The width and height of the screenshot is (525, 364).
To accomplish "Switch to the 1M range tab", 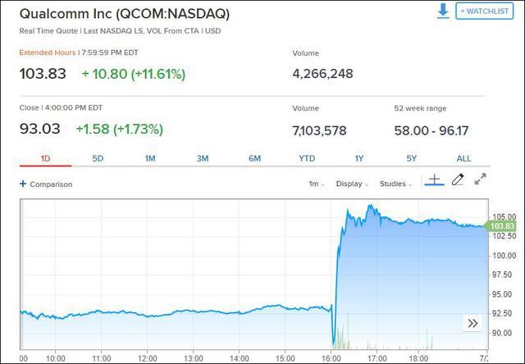I will pyautogui.click(x=150, y=158).
